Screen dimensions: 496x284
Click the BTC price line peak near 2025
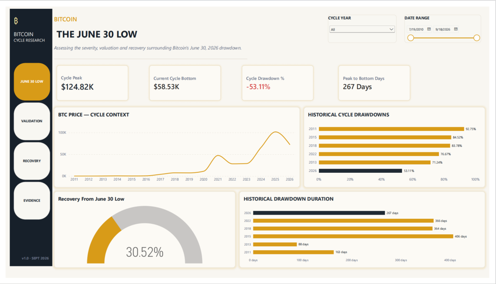276,132
